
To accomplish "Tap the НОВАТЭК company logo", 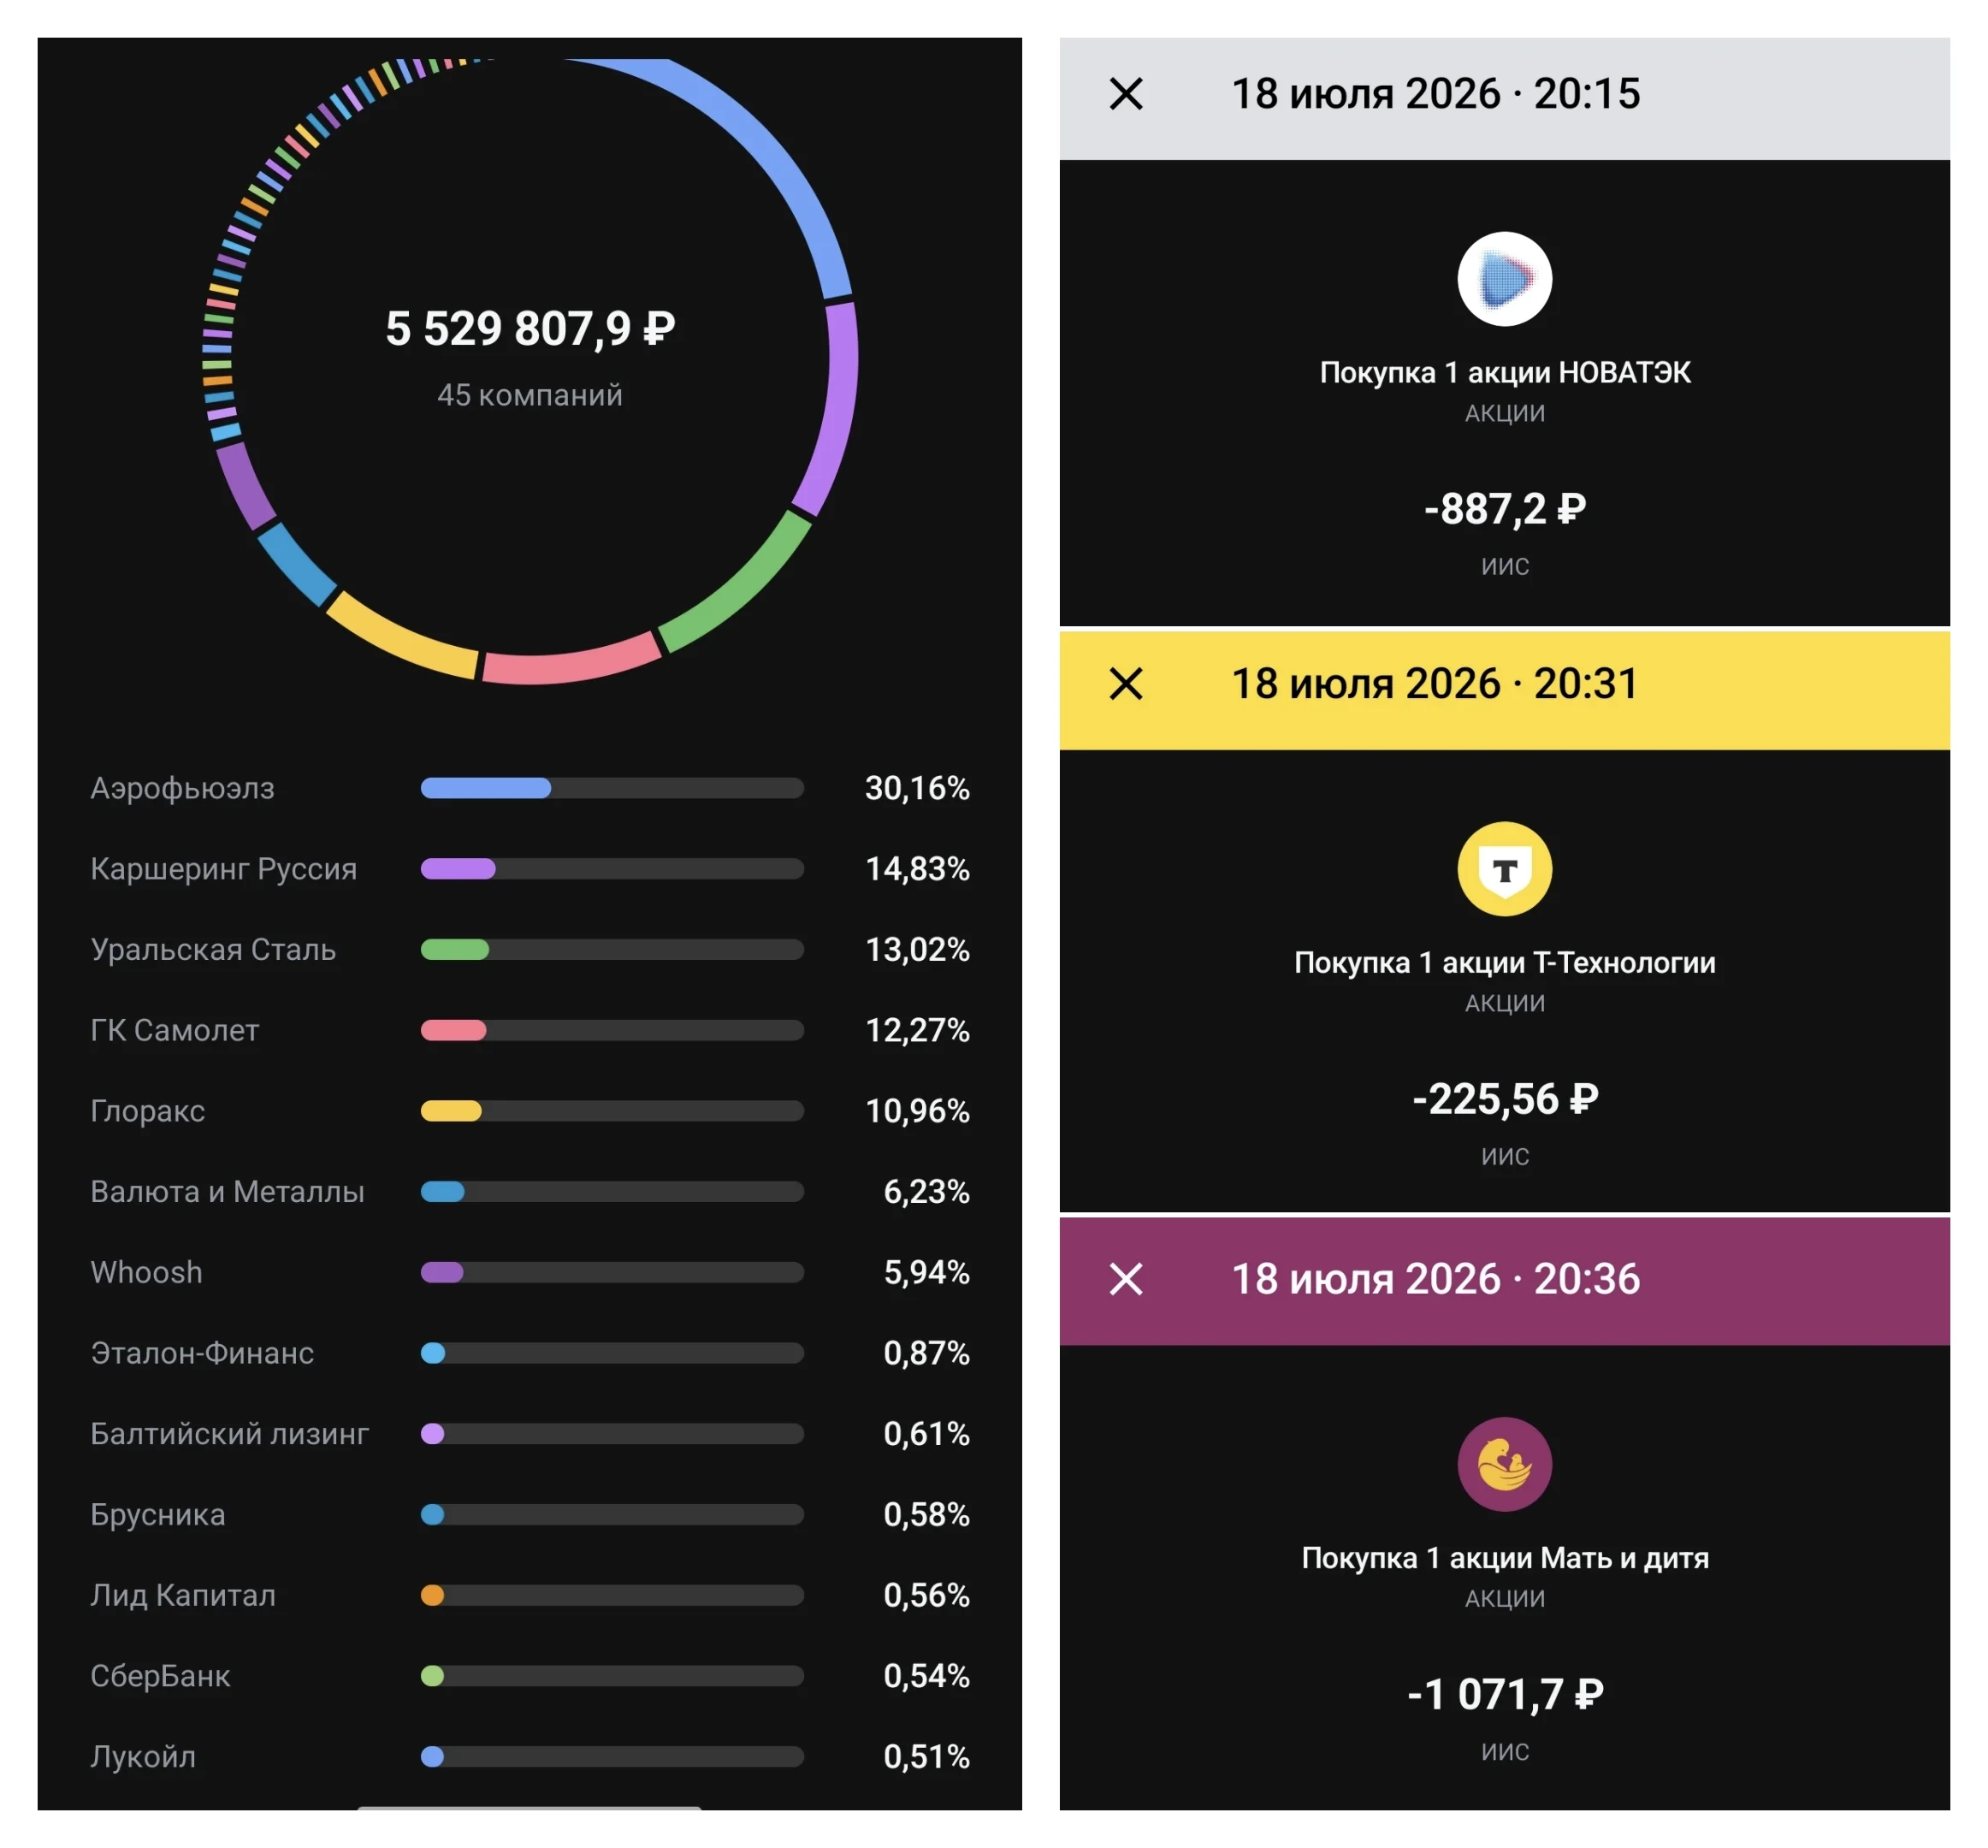I will point(1504,279).
